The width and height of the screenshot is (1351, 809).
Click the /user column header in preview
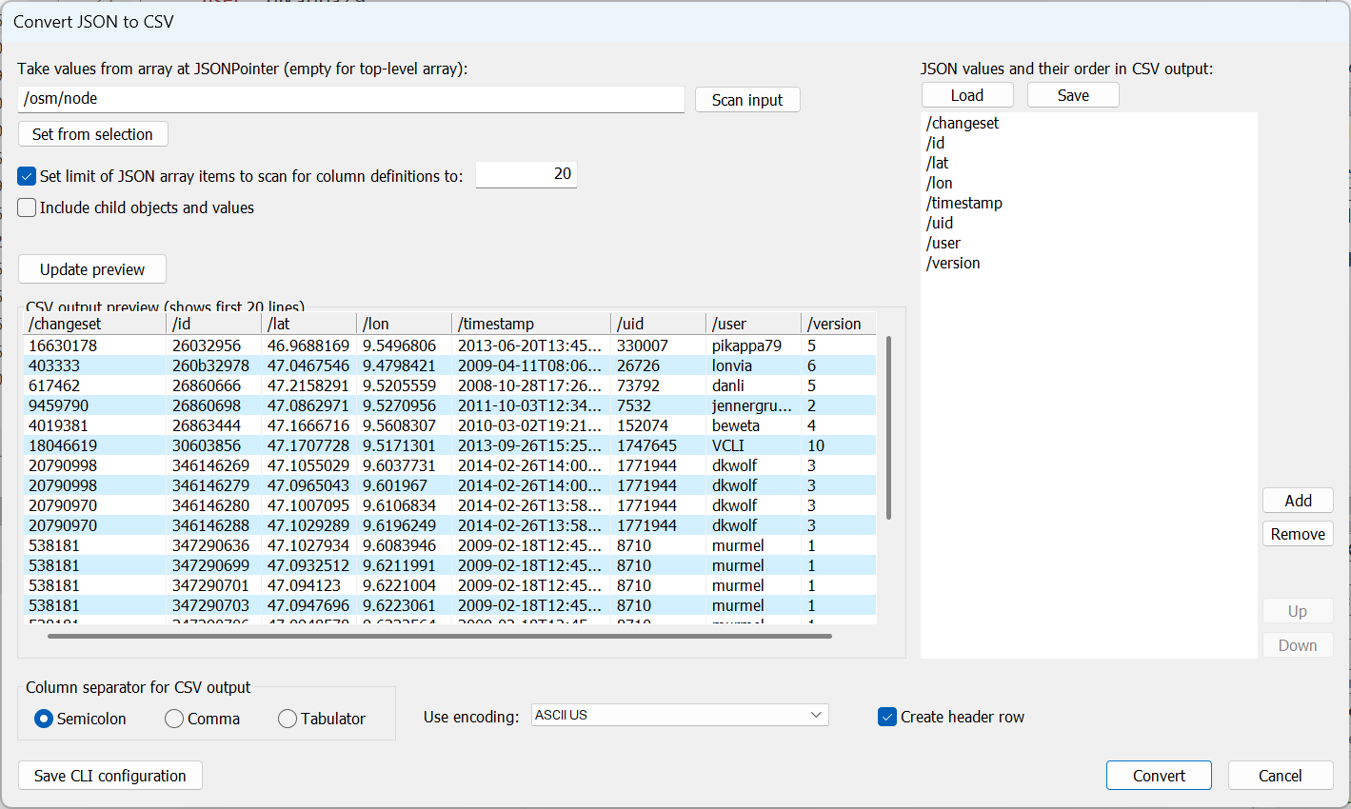(754, 324)
